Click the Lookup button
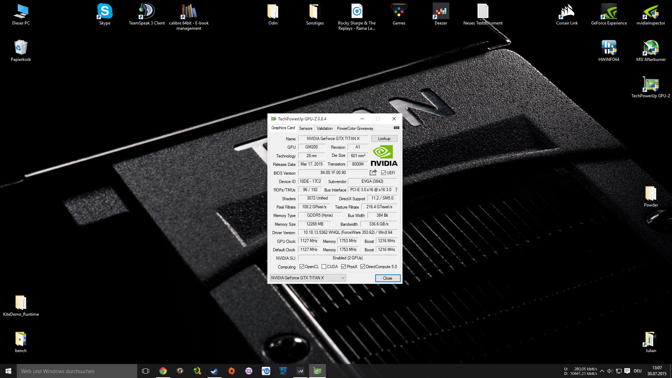This screenshot has height=378, width=672. 384,139
